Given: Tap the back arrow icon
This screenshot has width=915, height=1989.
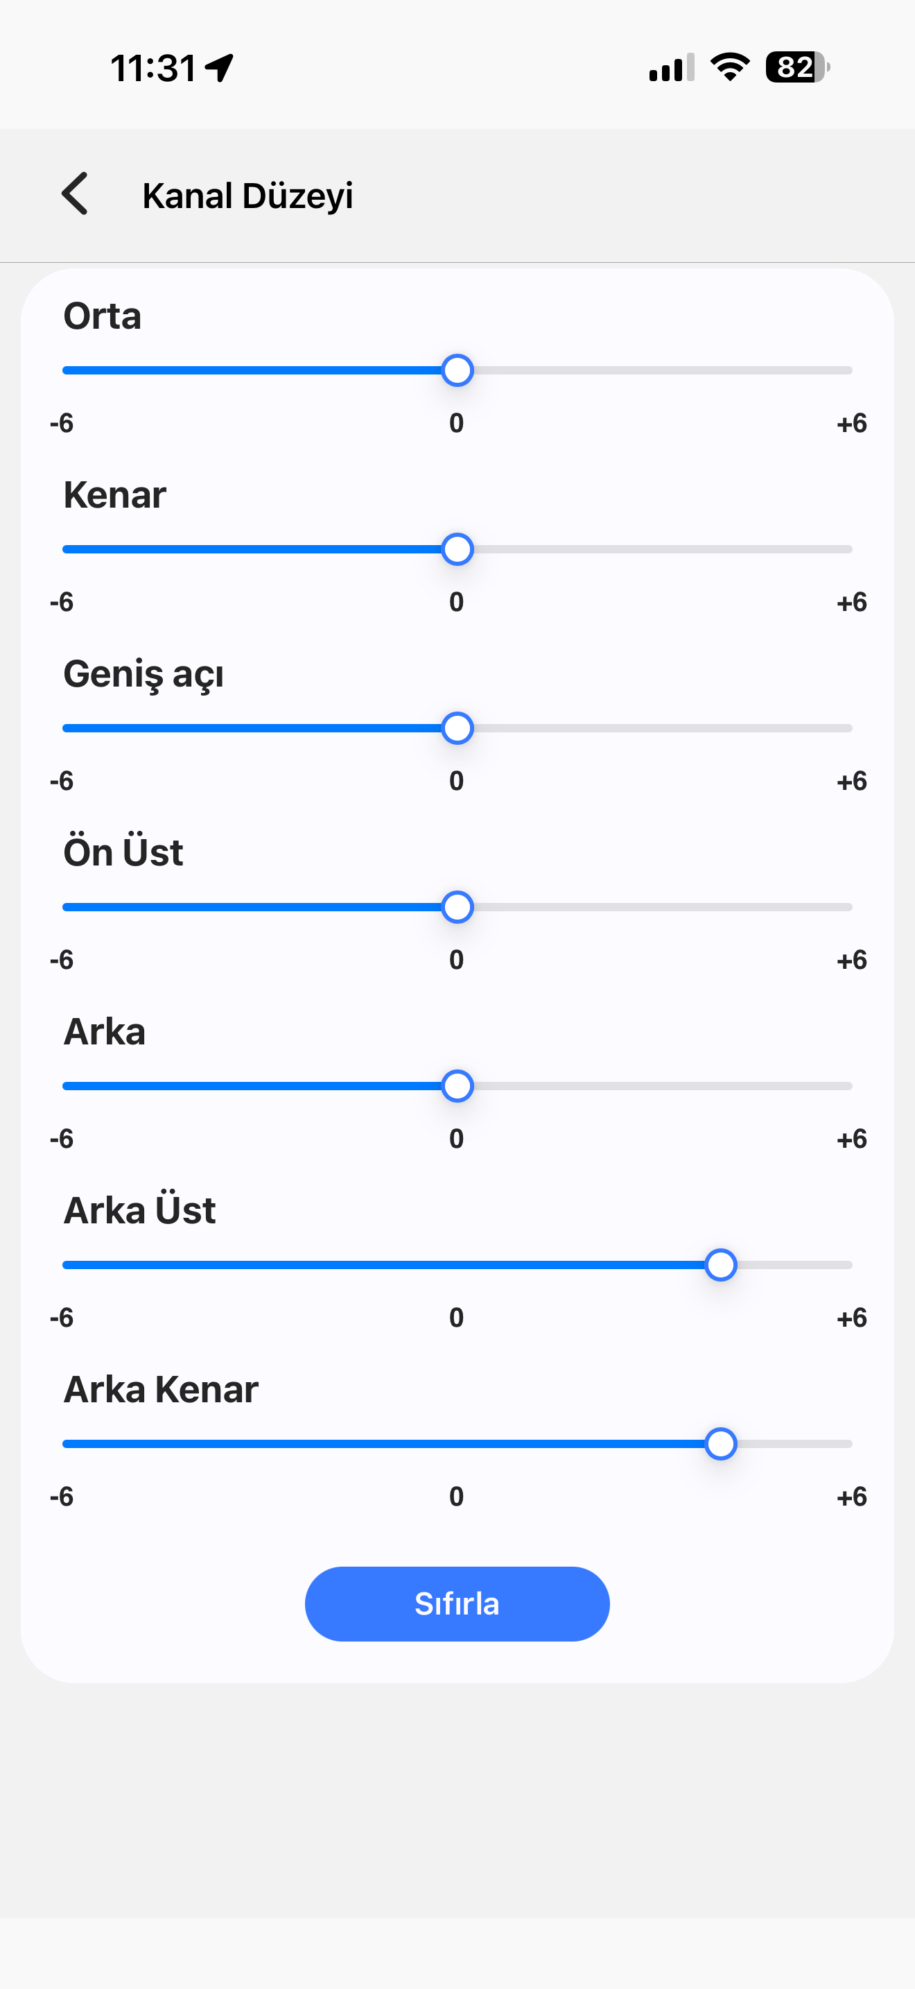Looking at the screenshot, I should click(75, 193).
